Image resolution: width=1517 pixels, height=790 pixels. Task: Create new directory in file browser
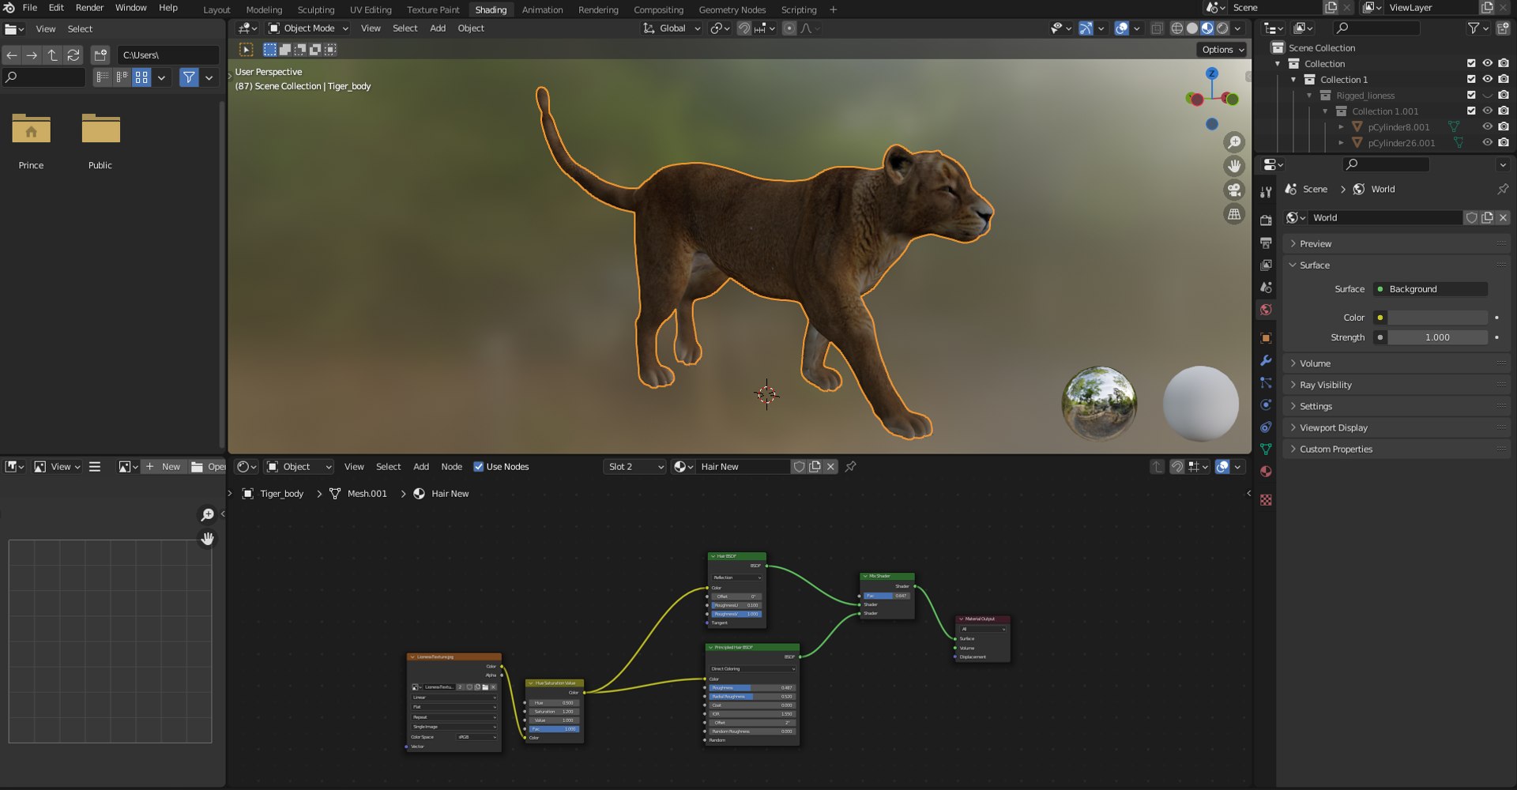[100, 55]
